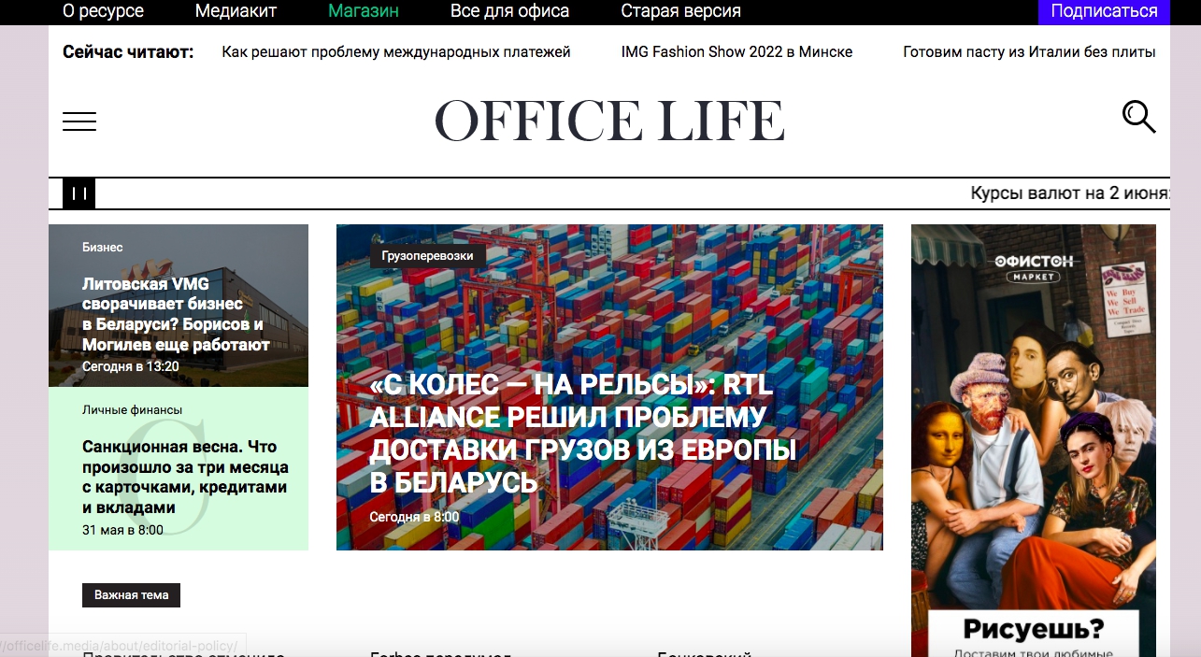The height and width of the screenshot is (657, 1201).
Task: Switch to «Старая версия» of site
Action: click(x=680, y=11)
